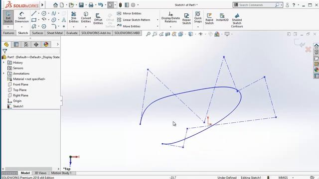The height and width of the screenshot is (179, 319).
Task: Click Move Entities
Action: click(x=129, y=26)
